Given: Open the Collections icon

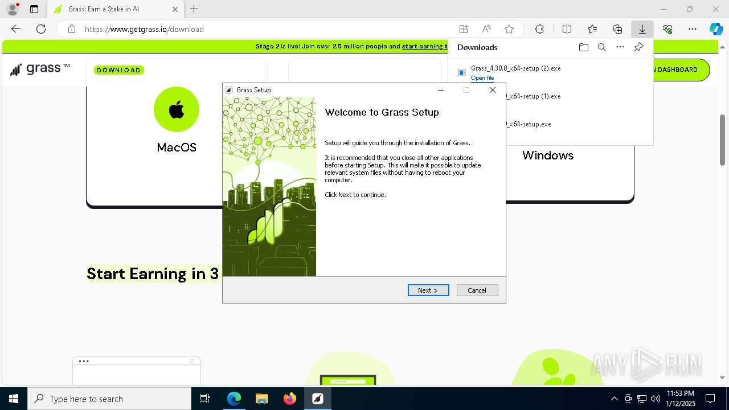Looking at the screenshot, I should click(x=617, y=29).
